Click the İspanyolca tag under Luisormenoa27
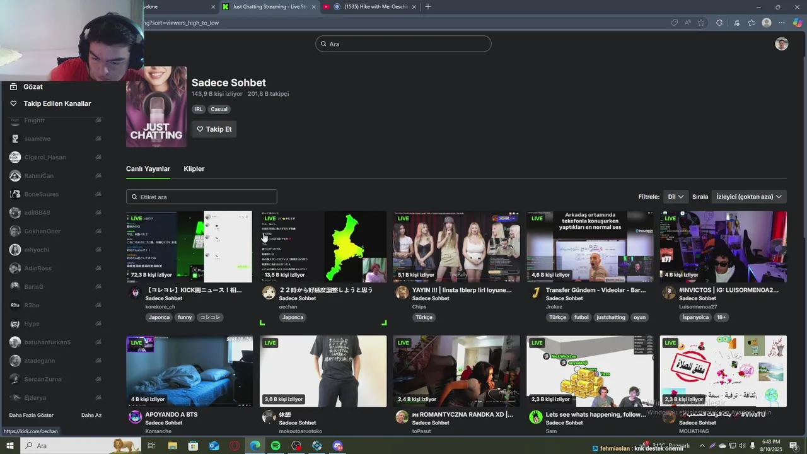 coord(696,317)
